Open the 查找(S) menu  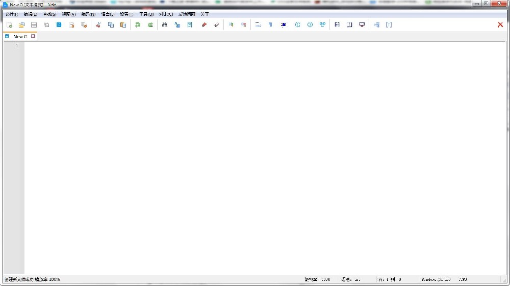pyautogui.click(x=50, y=14)
